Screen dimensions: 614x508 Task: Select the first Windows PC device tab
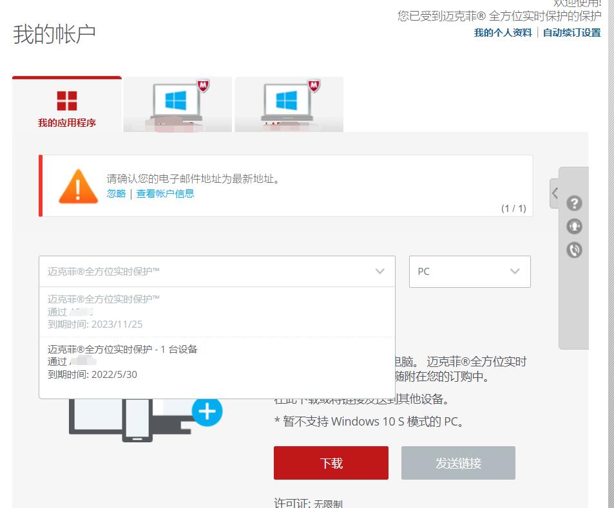(x=177, y=104)
